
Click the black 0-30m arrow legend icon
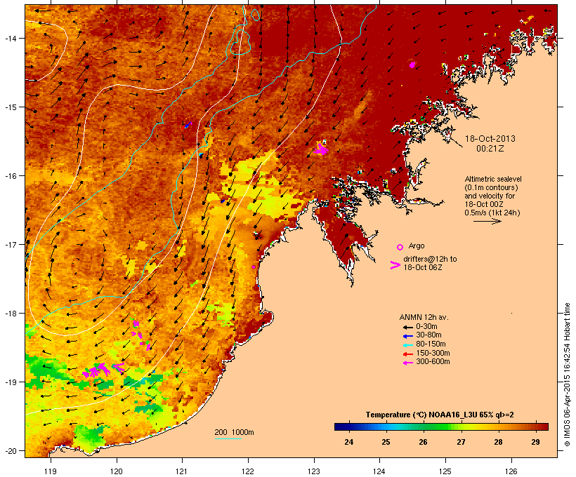click(407, 327)
